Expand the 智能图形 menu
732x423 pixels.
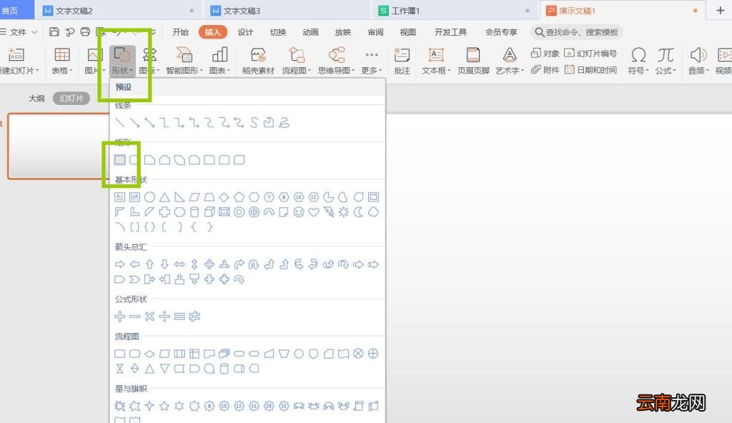point(184,61)
